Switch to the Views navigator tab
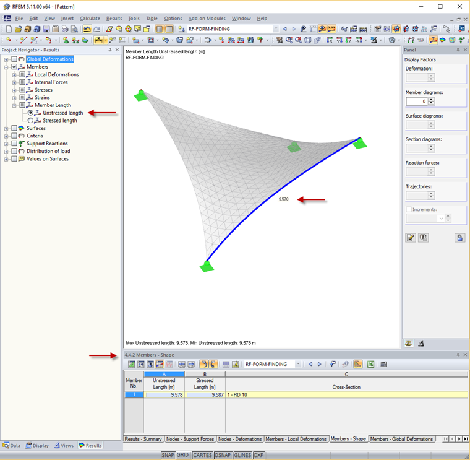Screen dimensions: 470x460 (64, 446)
